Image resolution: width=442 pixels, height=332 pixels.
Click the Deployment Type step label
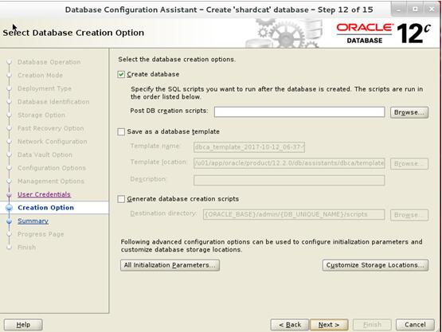[45, 88]
